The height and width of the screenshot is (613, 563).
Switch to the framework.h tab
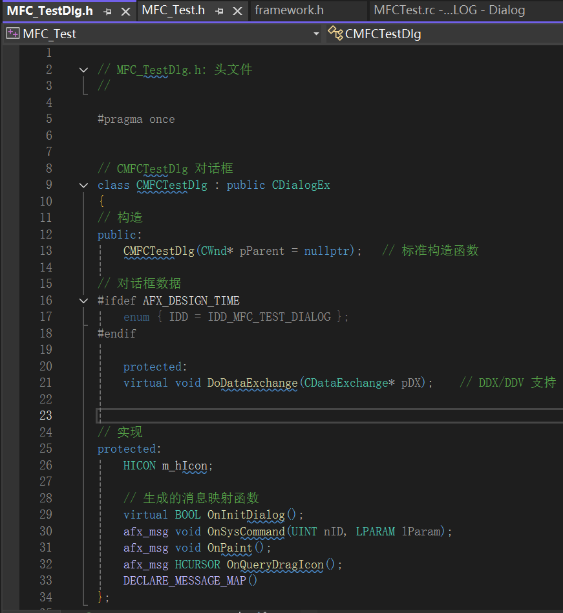click(x=289, y=10)
